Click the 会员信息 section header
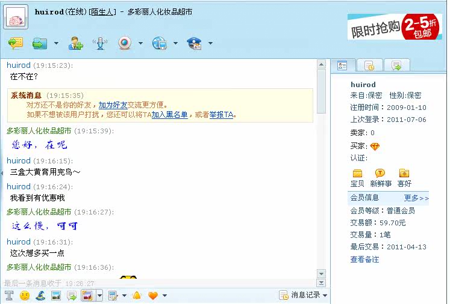Screen dimensions: 450x304 [364, 198]
